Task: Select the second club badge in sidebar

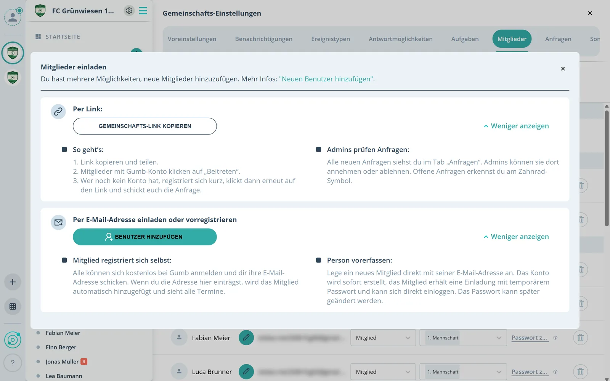Action: (13, 78)
